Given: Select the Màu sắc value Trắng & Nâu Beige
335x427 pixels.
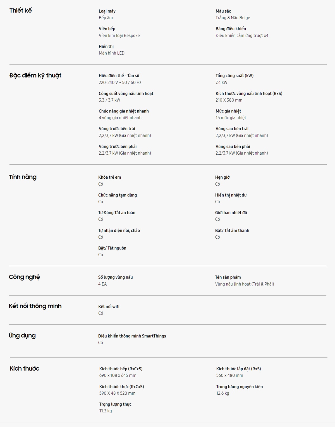Looking at the screenshot, I should point(233,18).
